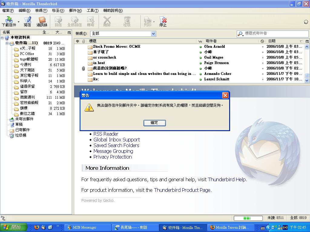Click the 停止 stop icon
The height and width of the screenshot is (232, 310).
point(163,21)
